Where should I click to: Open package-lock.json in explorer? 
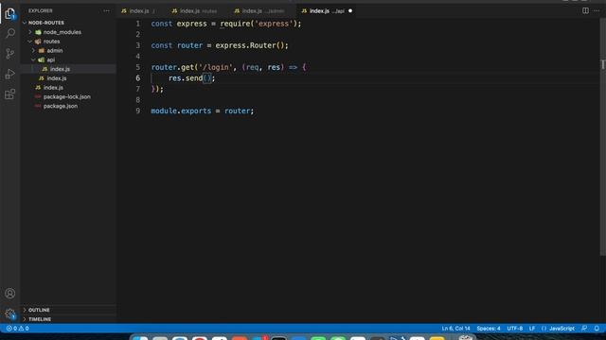click(x=67, y=96)
